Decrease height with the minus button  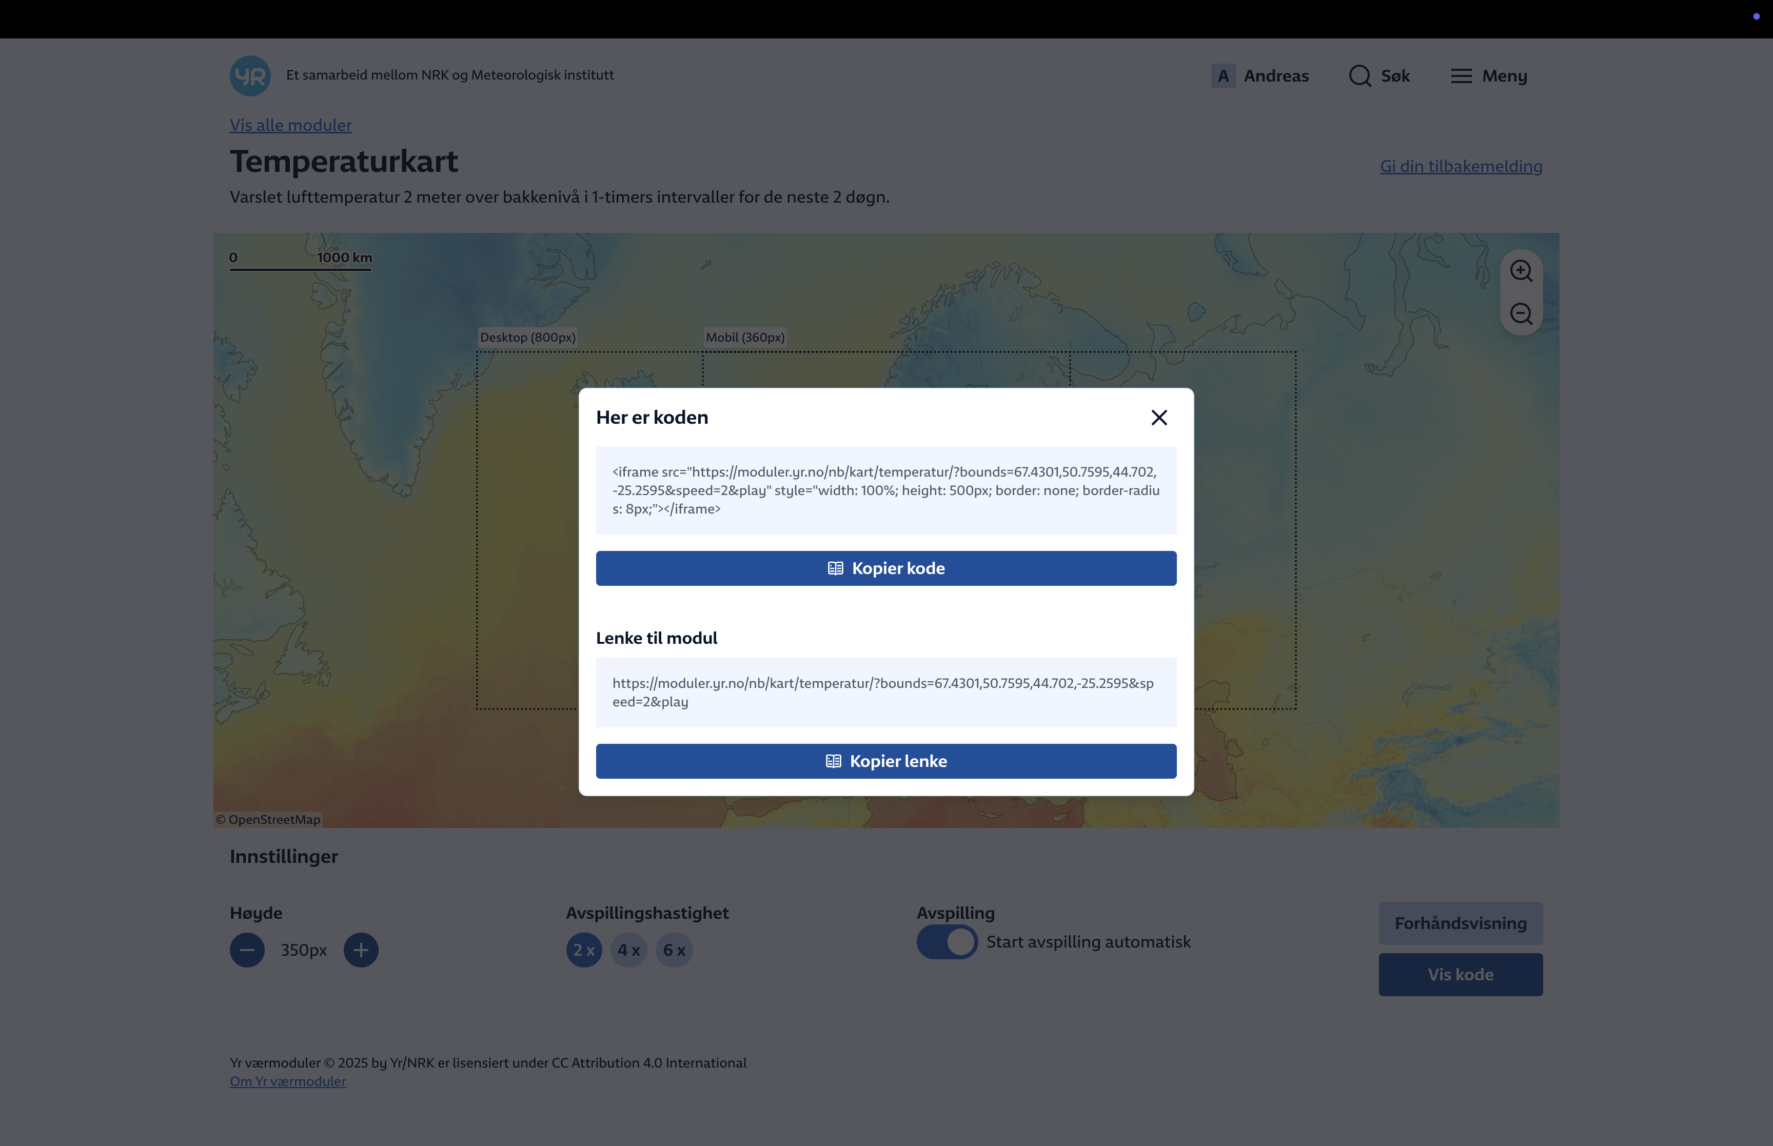click(247, 950)
